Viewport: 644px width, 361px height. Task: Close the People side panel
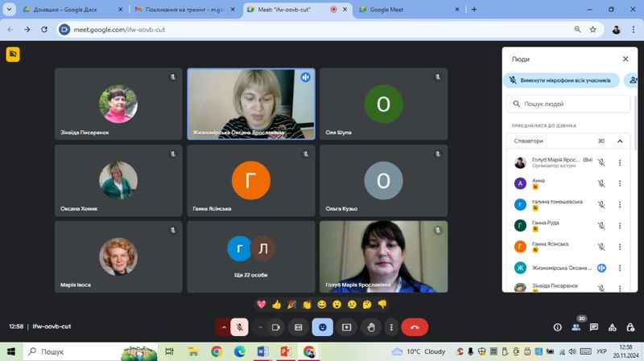[625, 59]
